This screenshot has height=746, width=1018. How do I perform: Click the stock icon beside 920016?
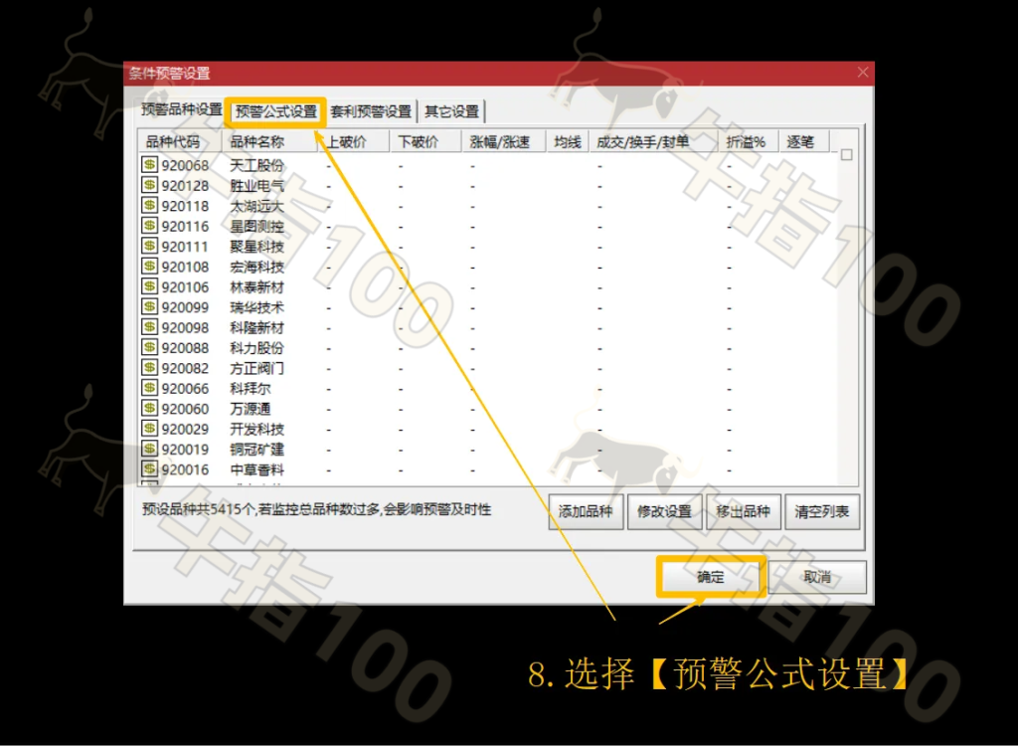click(x=149, y=468)
